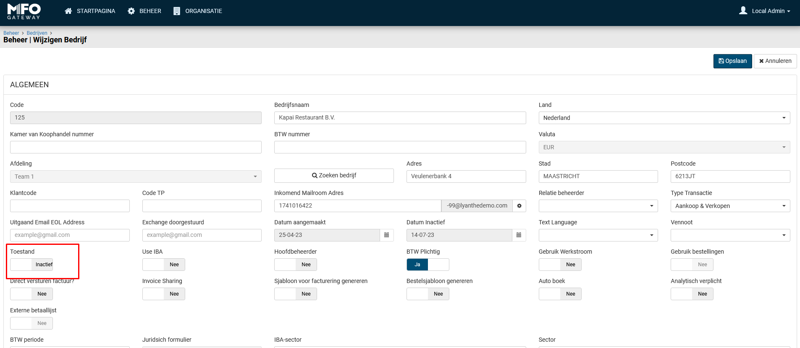The image size is (800, 348).
Task: Open the Datum aangemaakt calendar picker
Action: pos(386,235)
